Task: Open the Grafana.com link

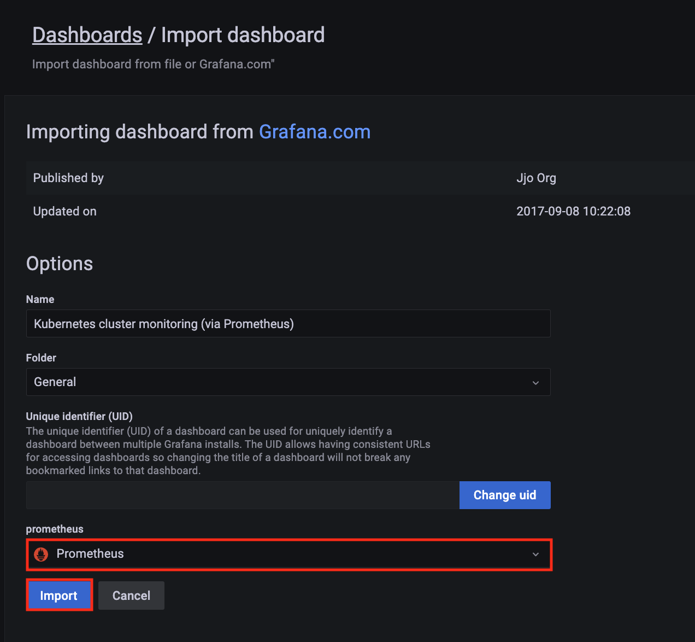Action: coord(314,131)
